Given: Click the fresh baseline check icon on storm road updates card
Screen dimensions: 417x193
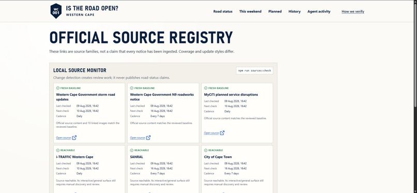Looking at the screenshot, I should [x=58, y=88].
